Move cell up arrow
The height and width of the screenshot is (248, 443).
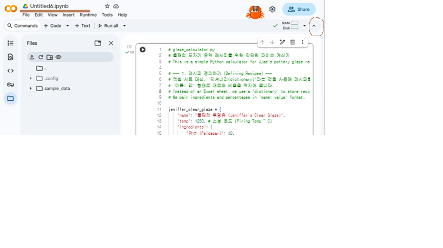(262, 42)
